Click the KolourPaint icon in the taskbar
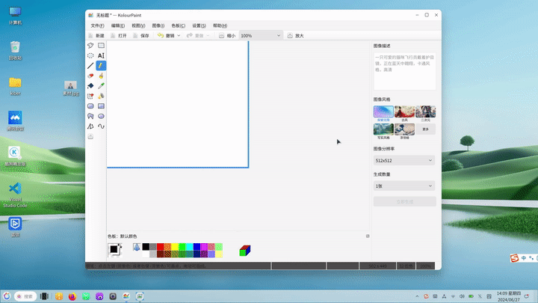The height and width of the screenshot is (303, 538). [126, 296]
